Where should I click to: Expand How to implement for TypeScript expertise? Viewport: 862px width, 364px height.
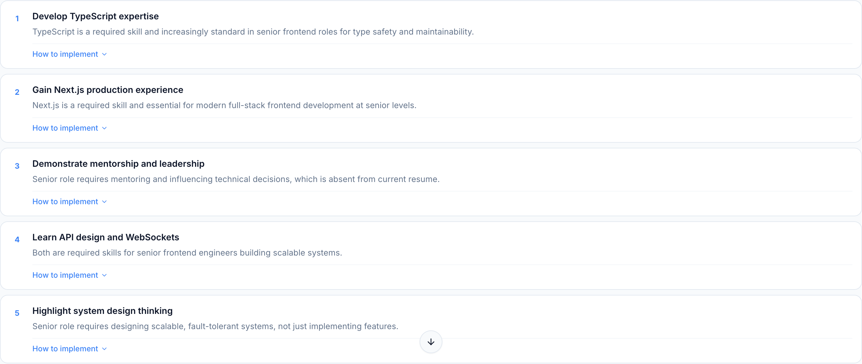click(x=65, y=54)
